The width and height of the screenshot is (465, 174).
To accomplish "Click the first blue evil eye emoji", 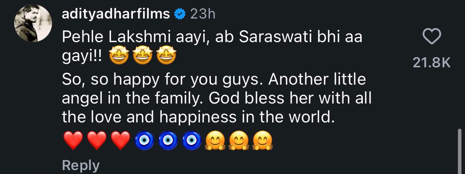I will [x=144, y=140].
